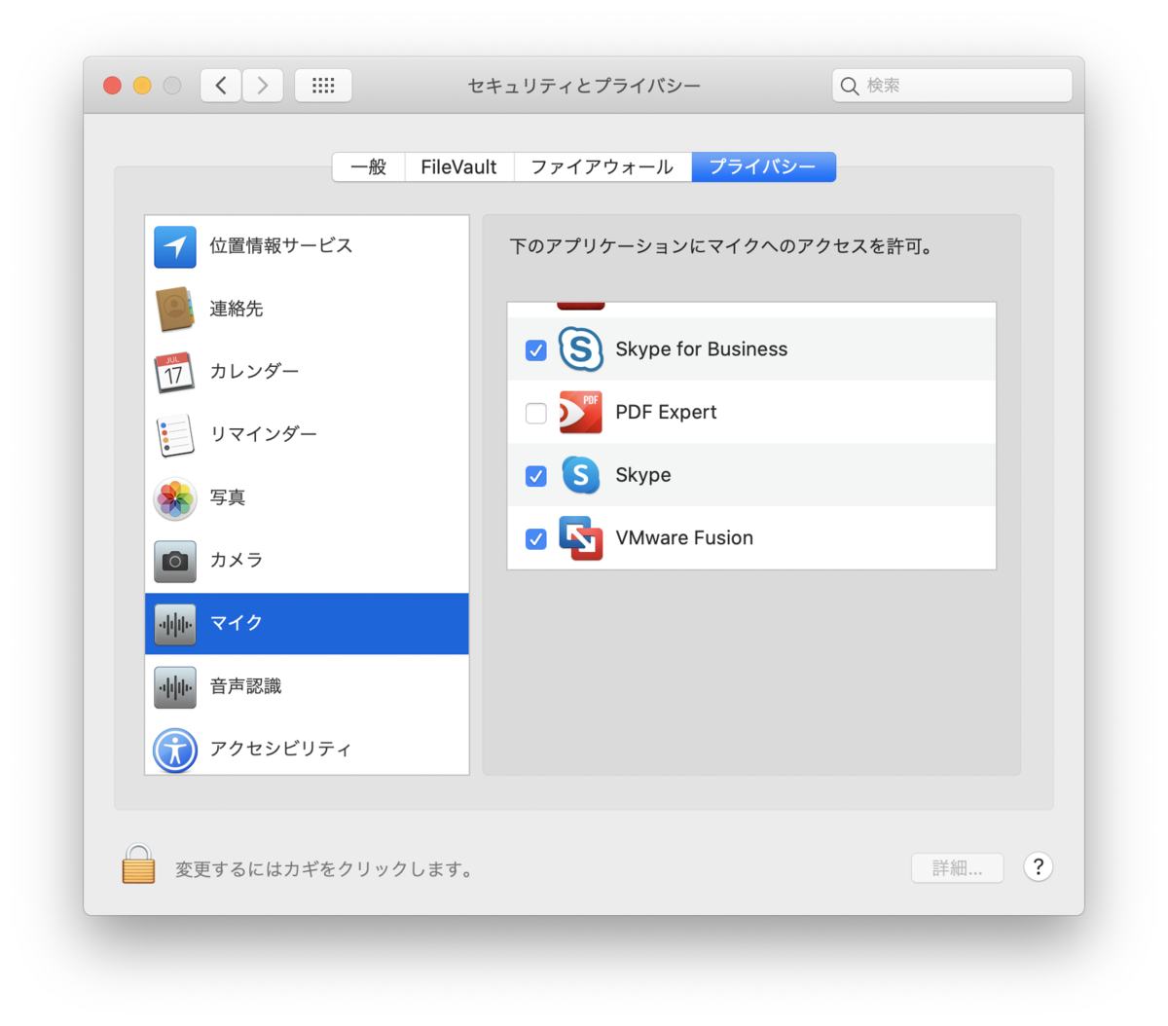Viewport: 1168px width, 1026px height.
Task: Click the padlock icon to unlock changes
Action: pos(138,864)
